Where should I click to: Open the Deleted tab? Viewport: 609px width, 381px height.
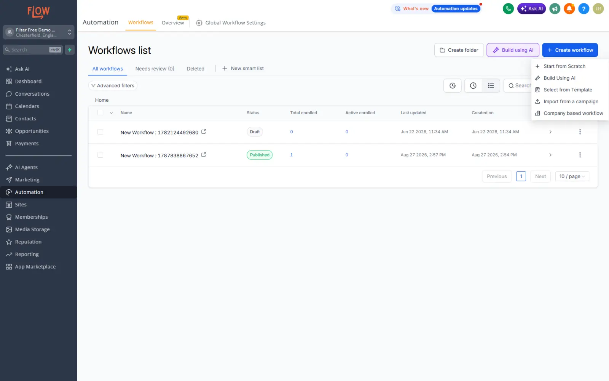[x=196, y=69]
